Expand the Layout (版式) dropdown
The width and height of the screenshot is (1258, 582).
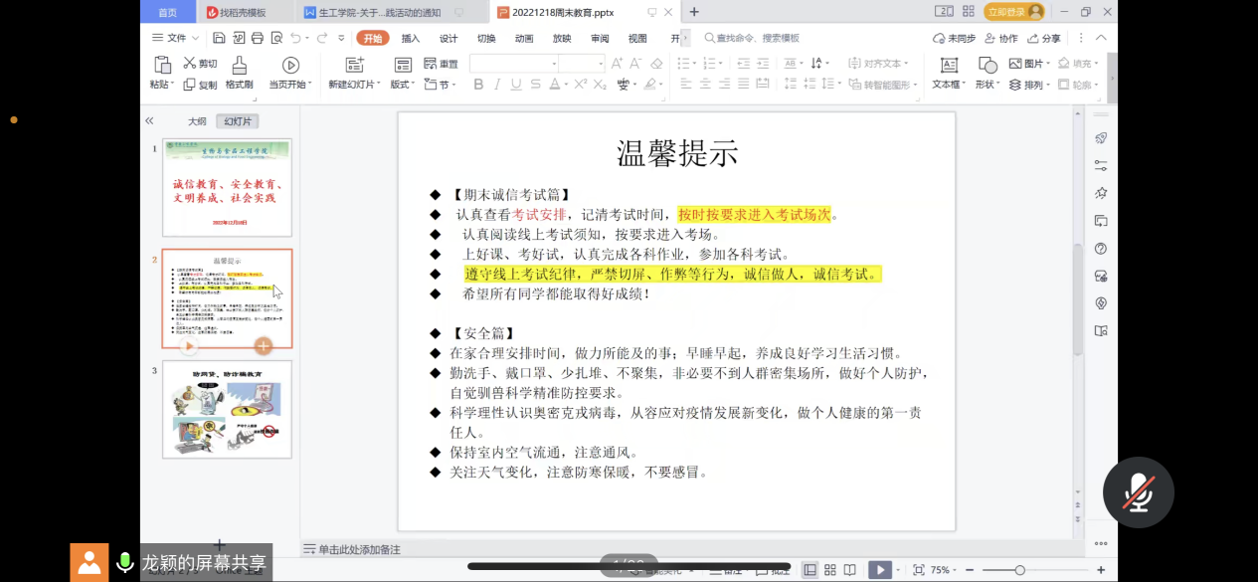(403, 85)
